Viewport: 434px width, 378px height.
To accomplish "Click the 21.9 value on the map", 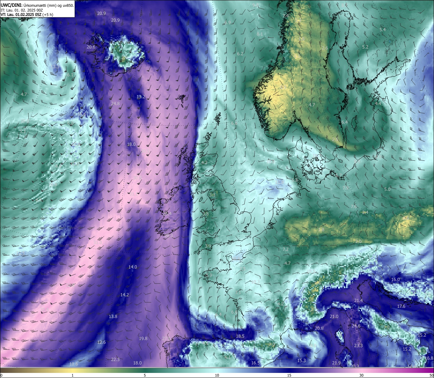I will click(x=336, y=363).
